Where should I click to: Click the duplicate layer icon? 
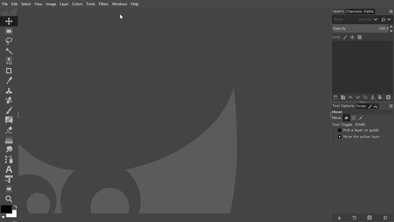(x=365, y=97)
